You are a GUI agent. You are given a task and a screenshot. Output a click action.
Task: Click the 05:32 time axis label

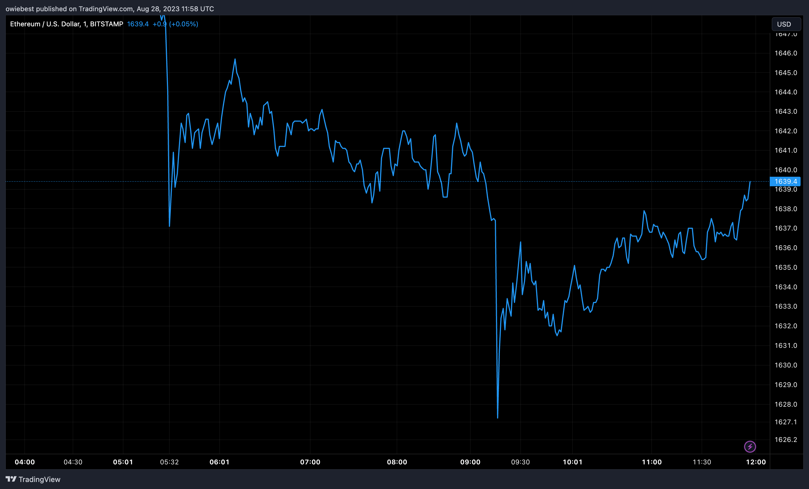[x=169, y=462]
